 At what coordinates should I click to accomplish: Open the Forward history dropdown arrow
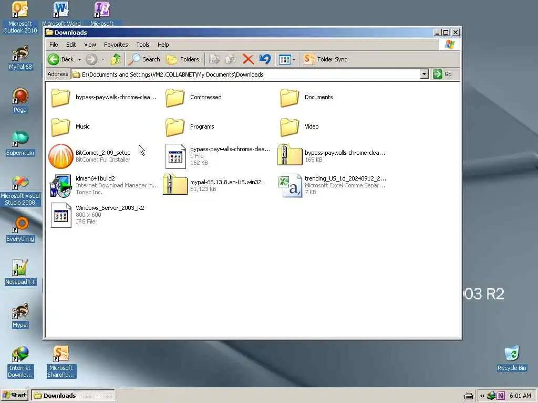coord(103,60)
